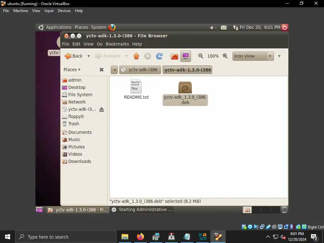Screen dimensions: 324x243
Task: Open VirtualBox Input menu
Action: pyautogui.click(x=49, y=11)
